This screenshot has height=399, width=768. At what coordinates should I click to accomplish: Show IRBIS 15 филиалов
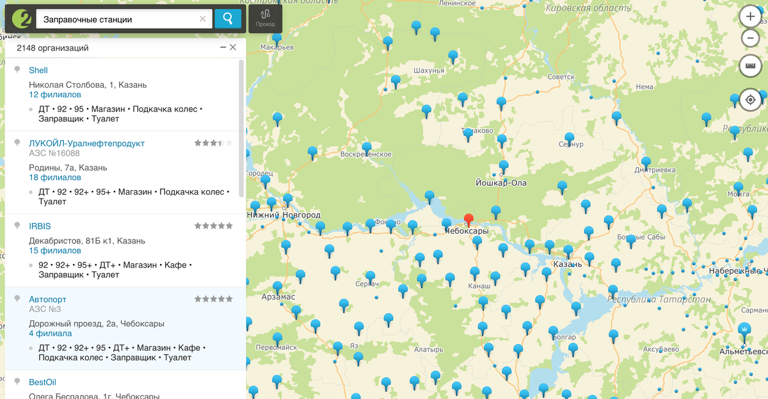coord(55,250)
